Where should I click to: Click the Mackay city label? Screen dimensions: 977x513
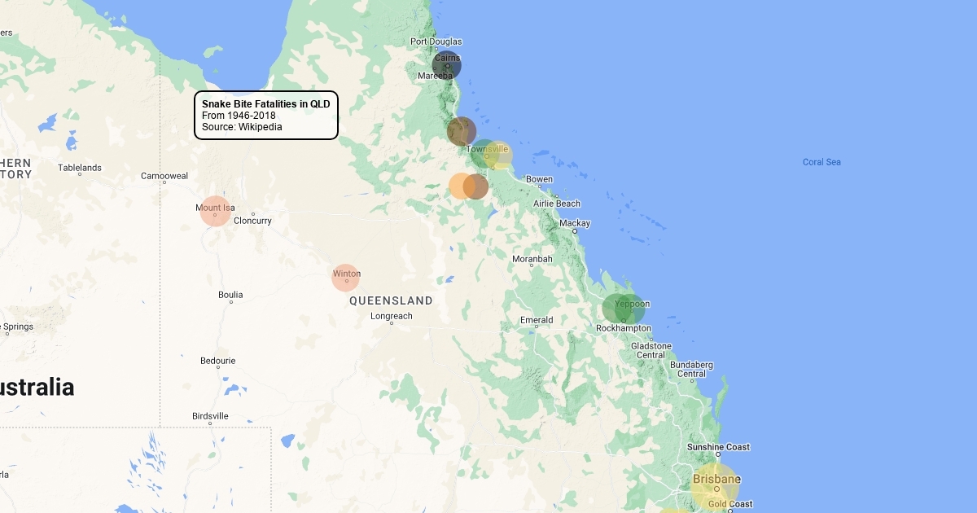click(574, 223)
